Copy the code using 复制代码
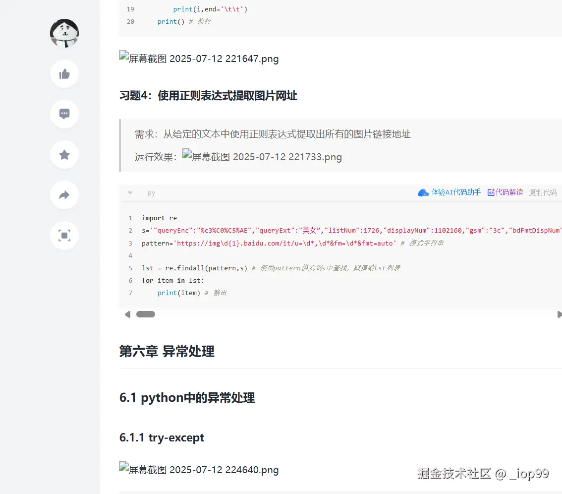 click(543, 192)
